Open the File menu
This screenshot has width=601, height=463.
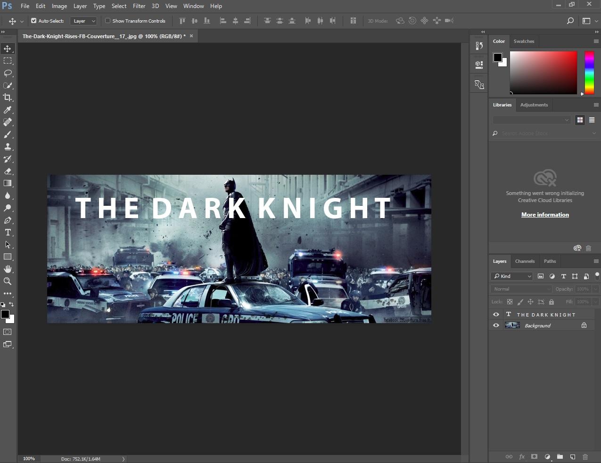pyautogui.click(x=25, y=6)
